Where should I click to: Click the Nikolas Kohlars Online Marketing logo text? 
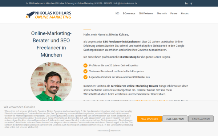click(x=53, y=15)
